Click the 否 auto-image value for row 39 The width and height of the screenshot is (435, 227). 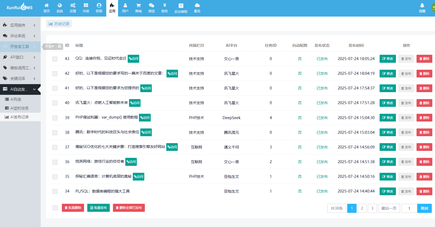(x=300, y=118)
